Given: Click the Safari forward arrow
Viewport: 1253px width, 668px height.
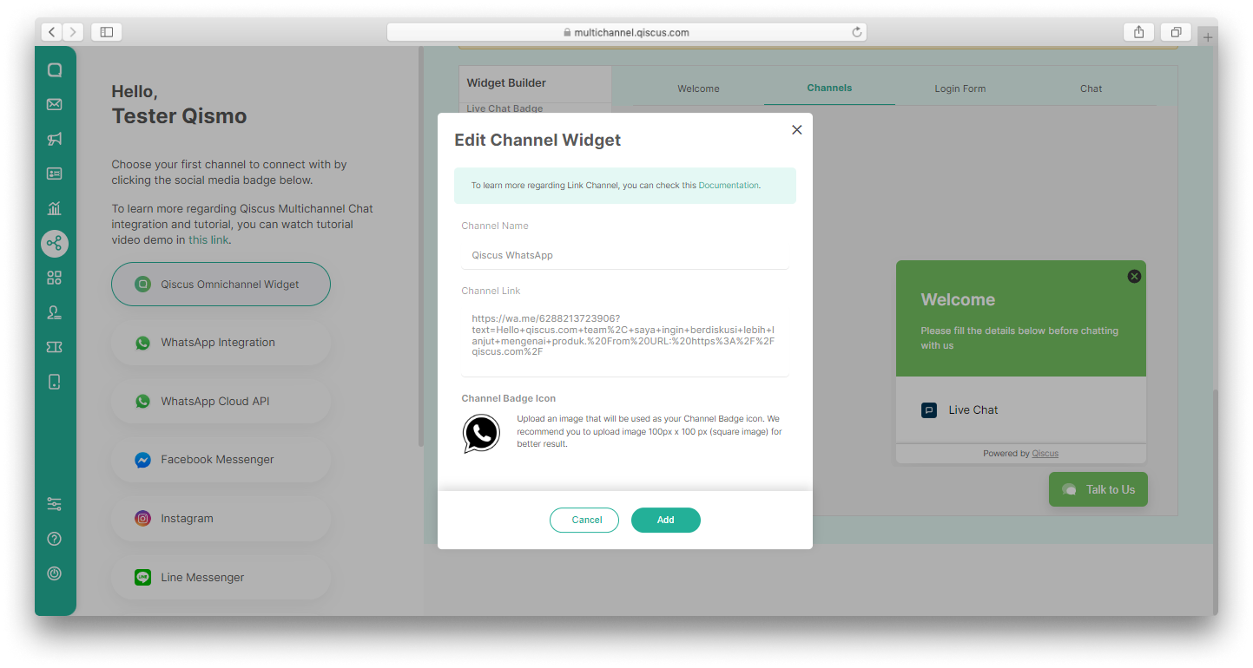Looking at the screenshot, I should (73, 32).
